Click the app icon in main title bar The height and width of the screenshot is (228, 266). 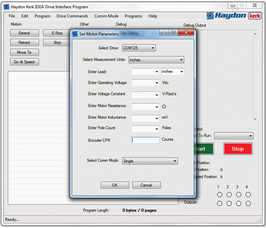pos(6,7)
